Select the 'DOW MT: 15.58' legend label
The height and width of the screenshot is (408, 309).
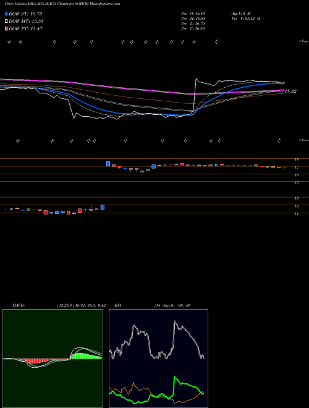26,22
